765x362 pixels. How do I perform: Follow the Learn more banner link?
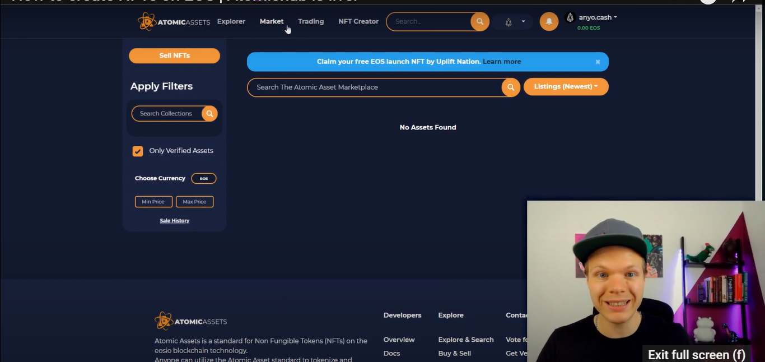coord(502,62)
